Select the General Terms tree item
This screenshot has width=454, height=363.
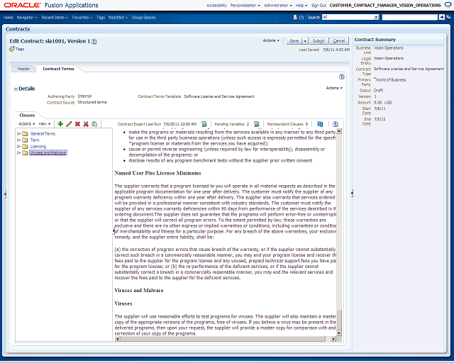pyautogui.click(x=43, y=133)
